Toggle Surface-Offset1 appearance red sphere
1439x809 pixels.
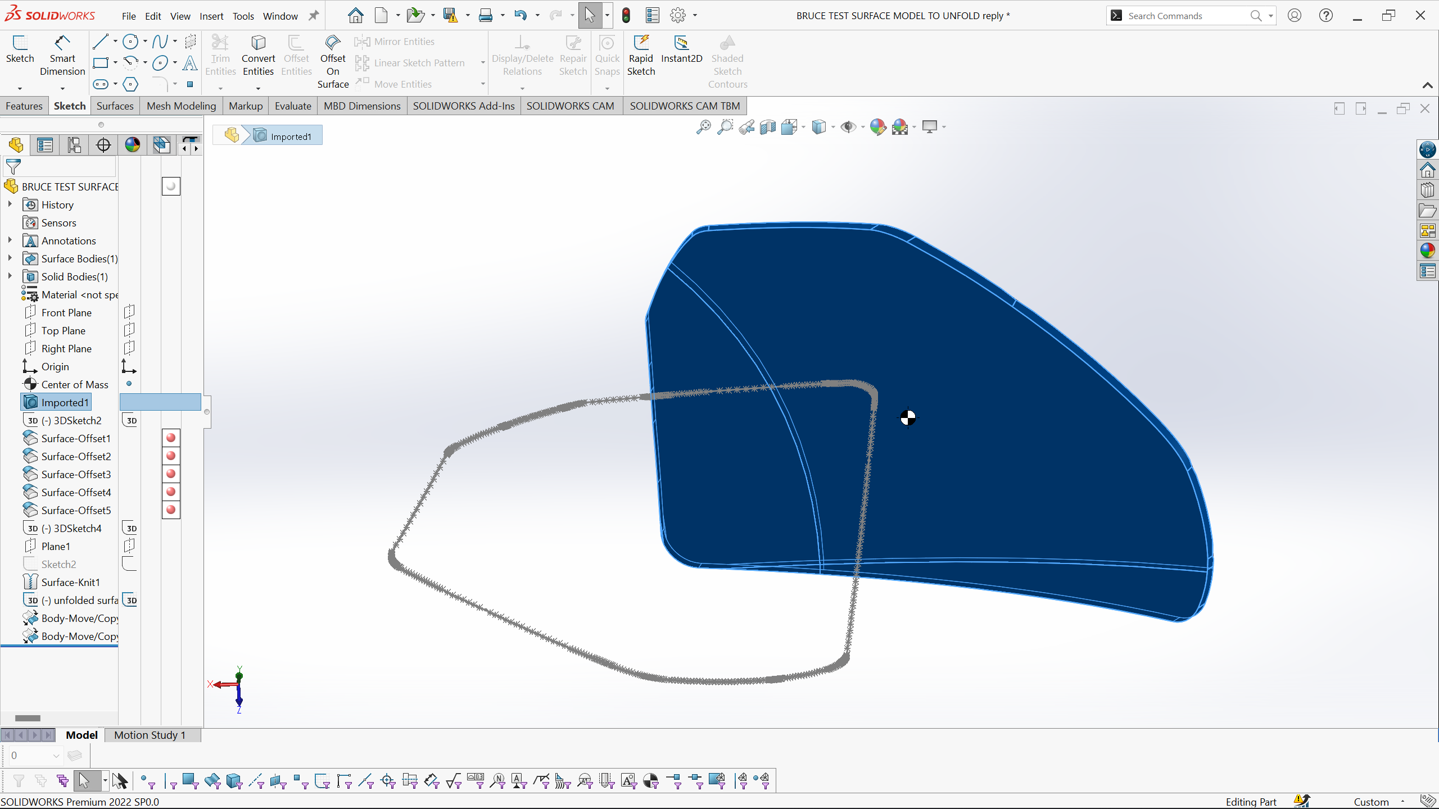[171, 438]
